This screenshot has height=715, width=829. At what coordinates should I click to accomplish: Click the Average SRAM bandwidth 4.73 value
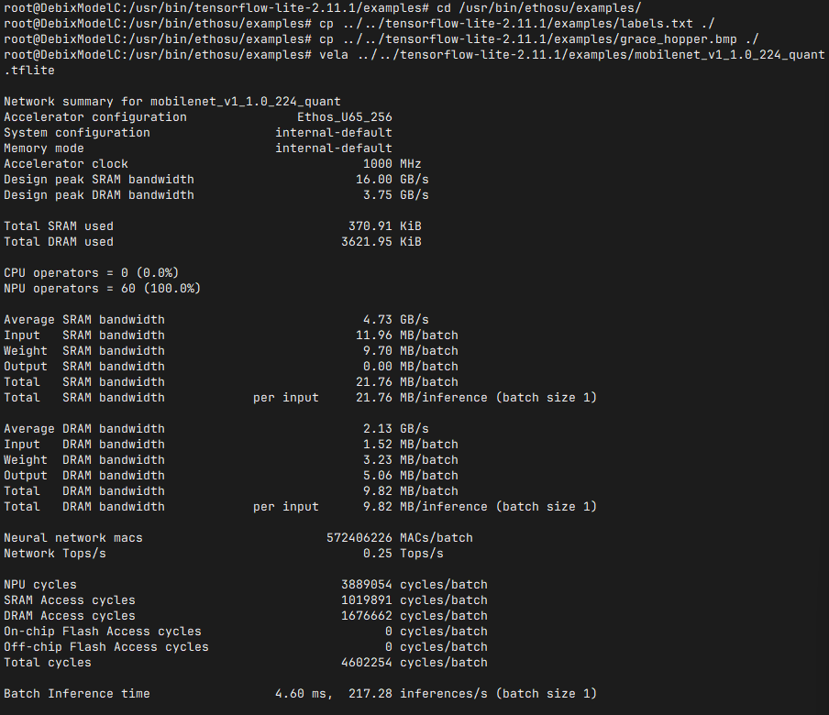(378, 320)
